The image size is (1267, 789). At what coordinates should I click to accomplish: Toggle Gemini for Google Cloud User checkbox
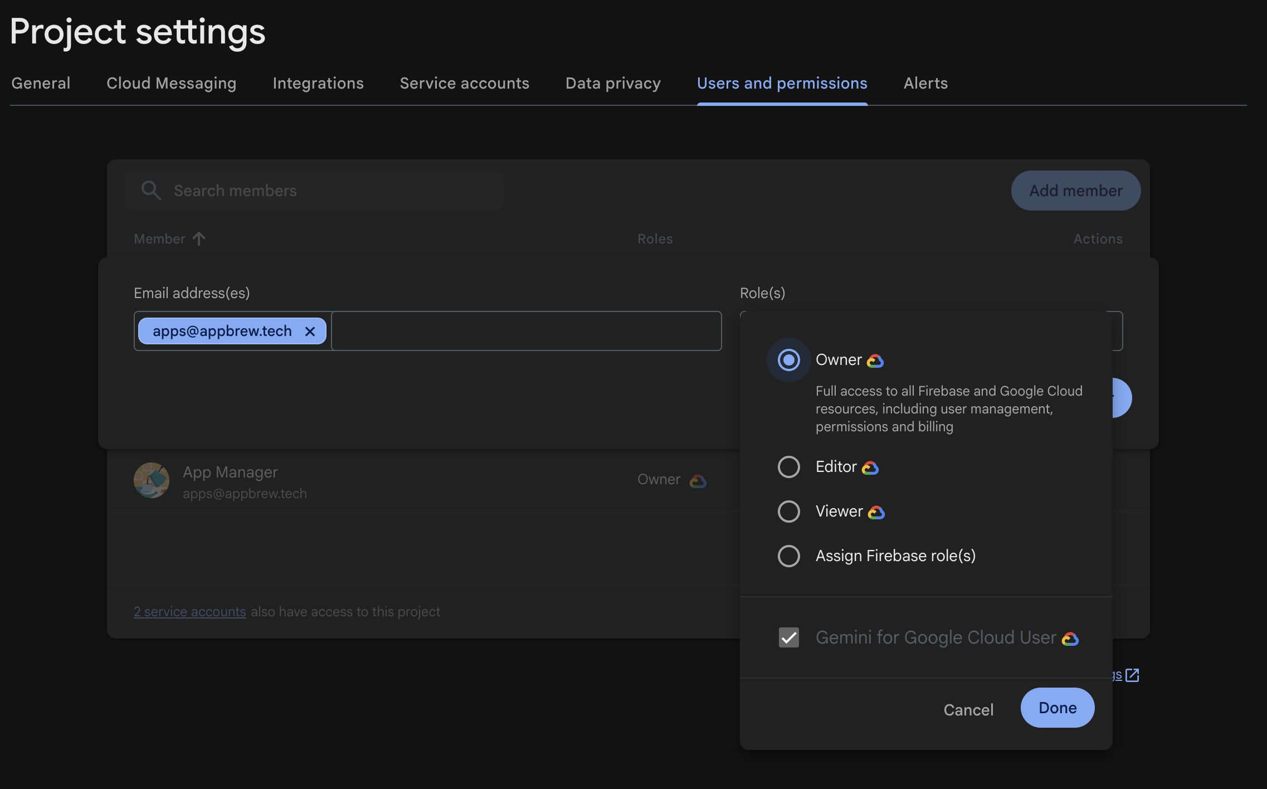click(x=788, y=637)
